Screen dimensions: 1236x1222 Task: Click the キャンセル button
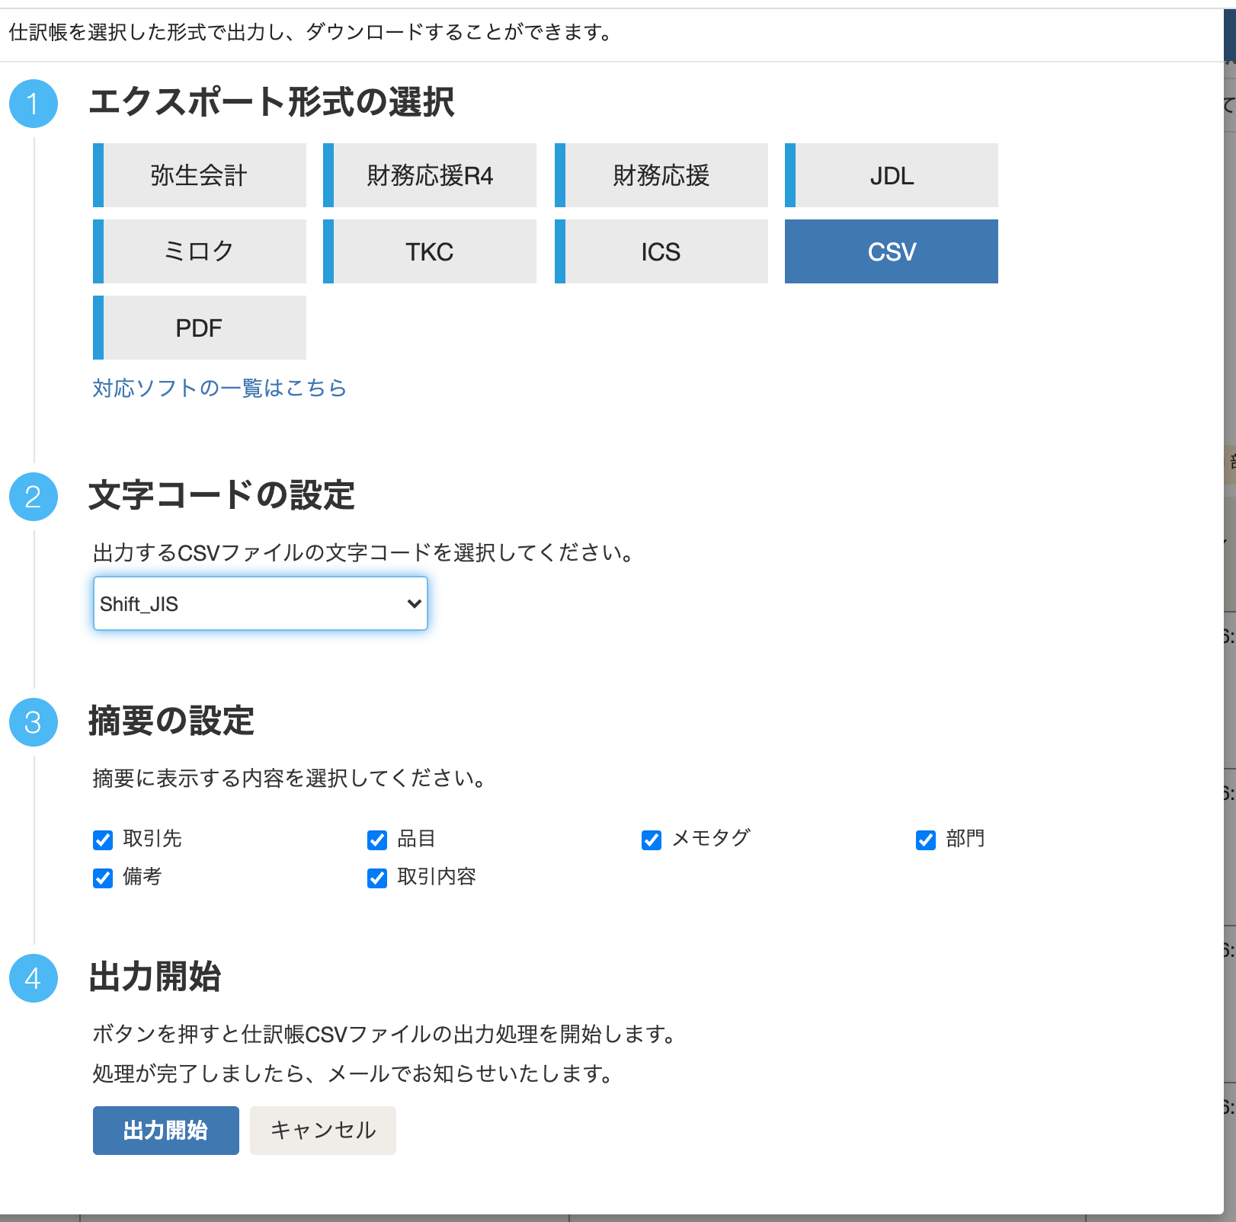(323, 1130)
